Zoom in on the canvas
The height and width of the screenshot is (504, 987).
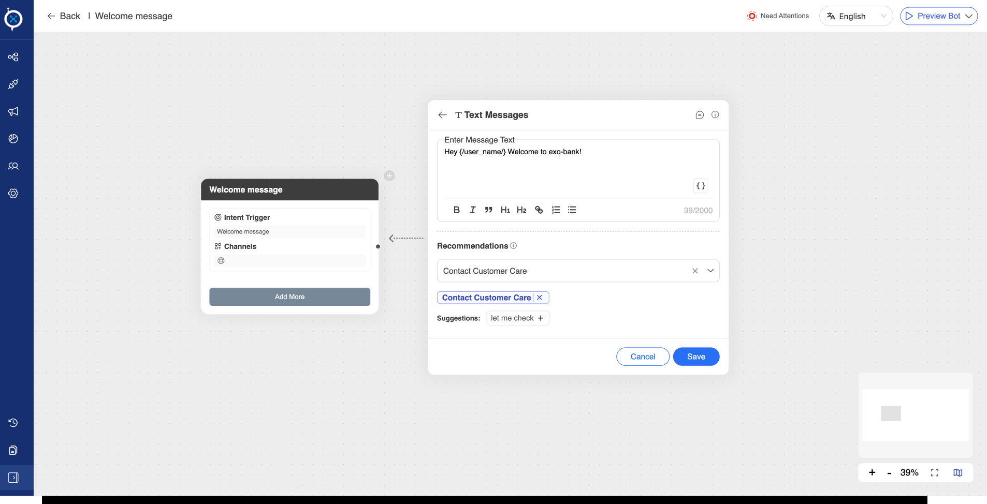coord(872,472)
